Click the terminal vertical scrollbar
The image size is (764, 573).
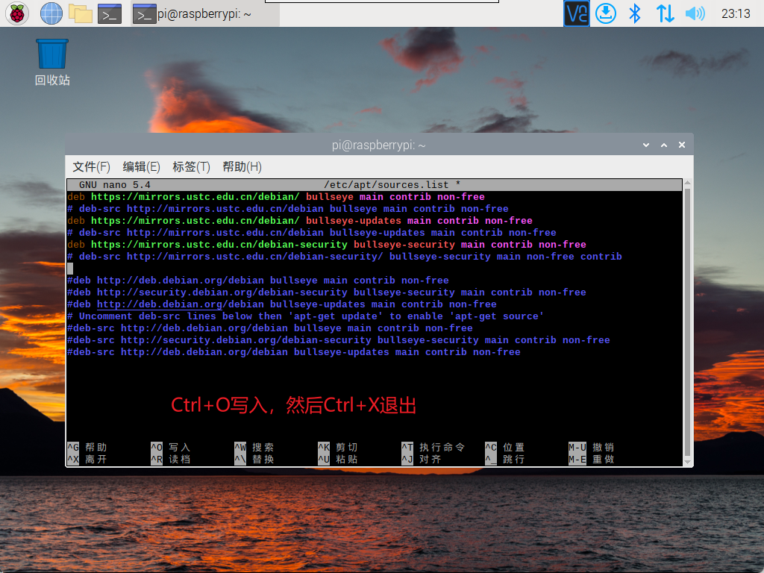pos(687,322)
